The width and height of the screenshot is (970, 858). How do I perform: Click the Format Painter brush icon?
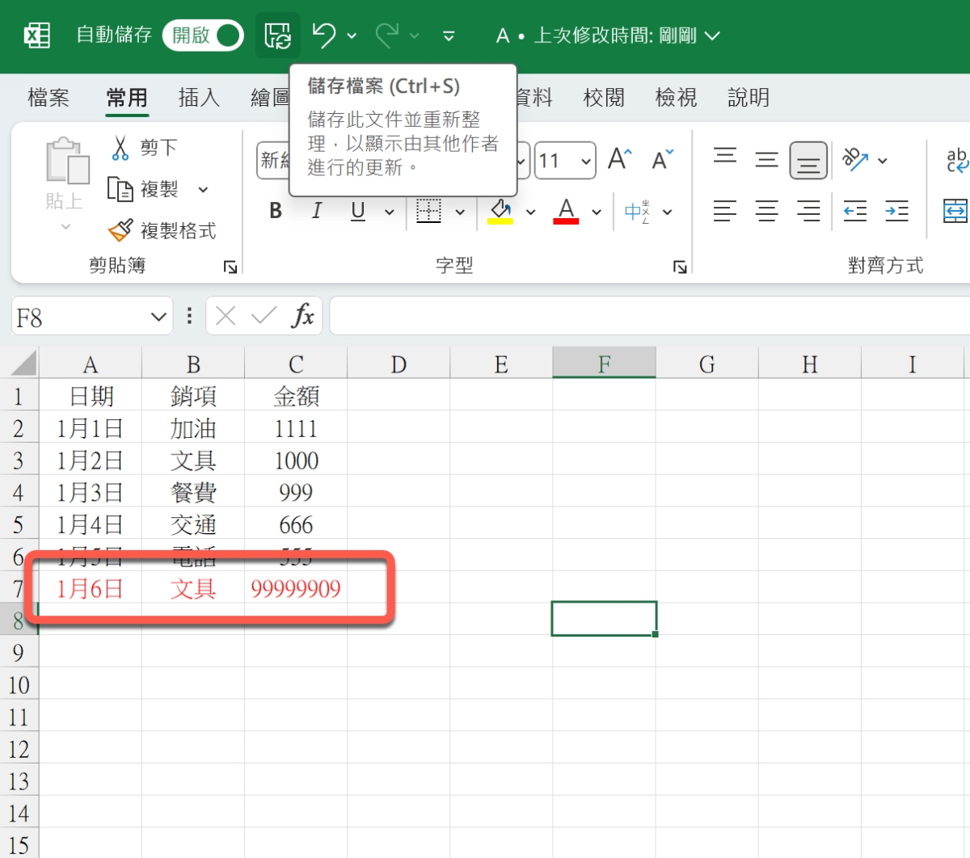pos(120,231)
